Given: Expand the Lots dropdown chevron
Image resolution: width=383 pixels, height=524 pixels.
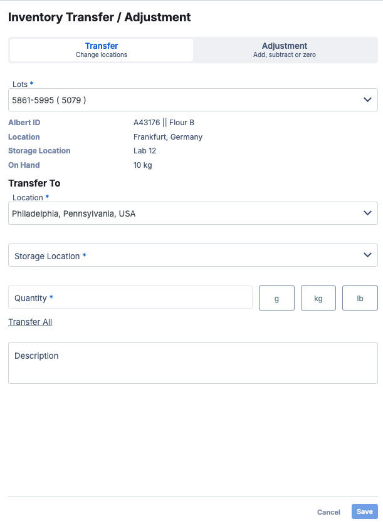Looking at the screenshot, I should [367, 100].
